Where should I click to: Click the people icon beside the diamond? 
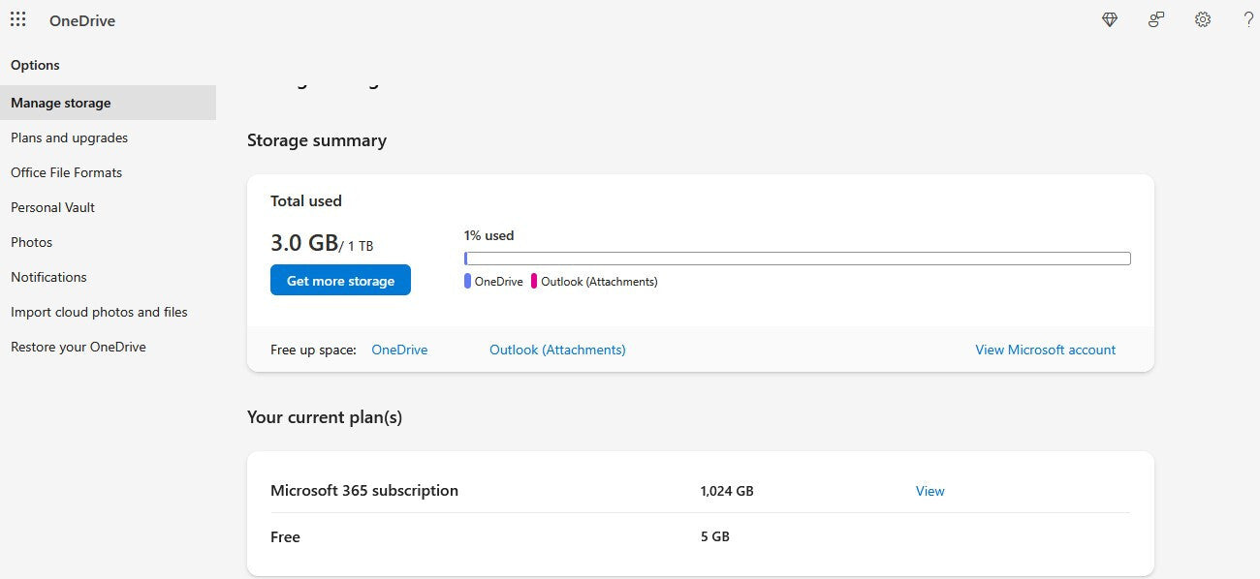click(1156, 19)
